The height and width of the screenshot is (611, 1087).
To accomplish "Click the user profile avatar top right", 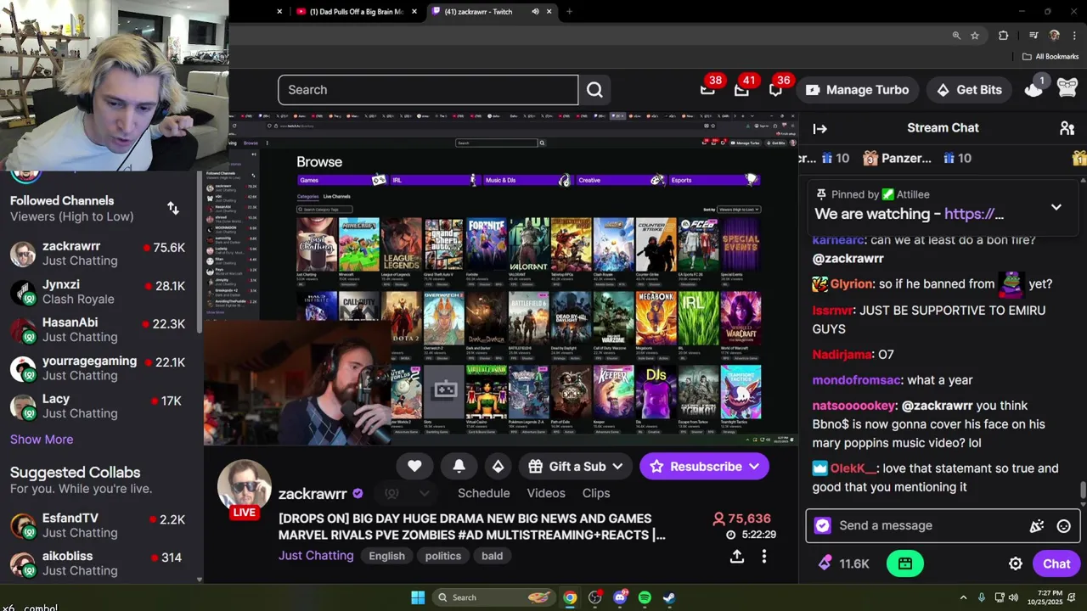I will click(1067, 89).
